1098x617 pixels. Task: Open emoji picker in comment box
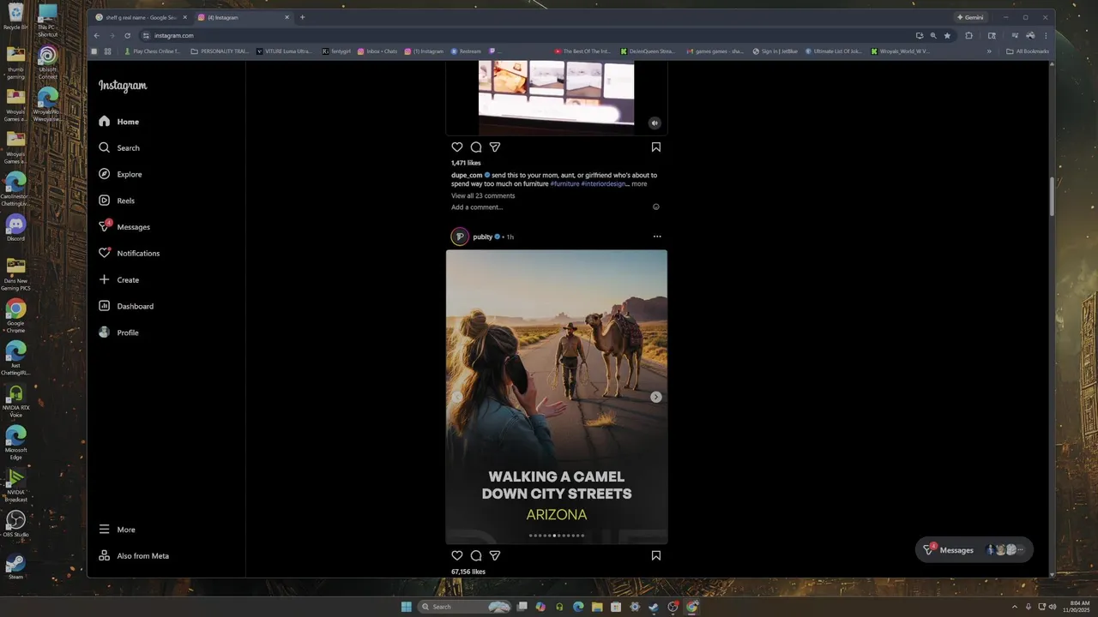pos(656,207)
